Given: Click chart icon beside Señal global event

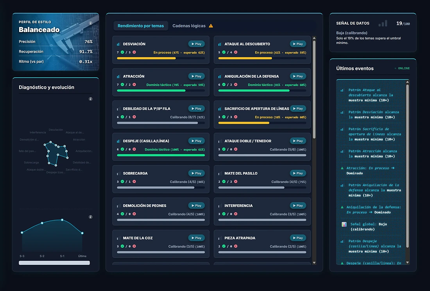Looking at the screenshot, I should (x=344, y=225).
